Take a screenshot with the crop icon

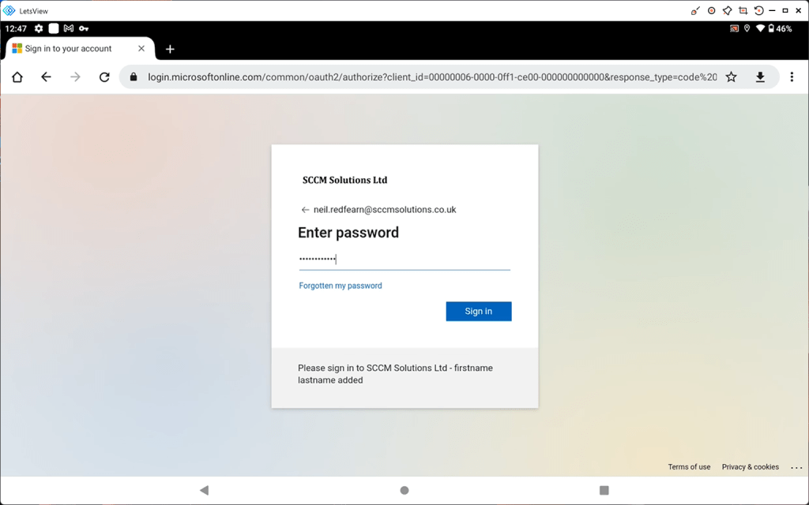[743, 10]
